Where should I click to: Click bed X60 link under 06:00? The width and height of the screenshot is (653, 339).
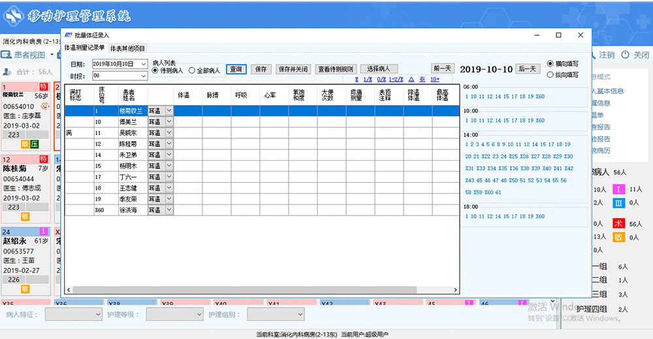coord(540,96)
